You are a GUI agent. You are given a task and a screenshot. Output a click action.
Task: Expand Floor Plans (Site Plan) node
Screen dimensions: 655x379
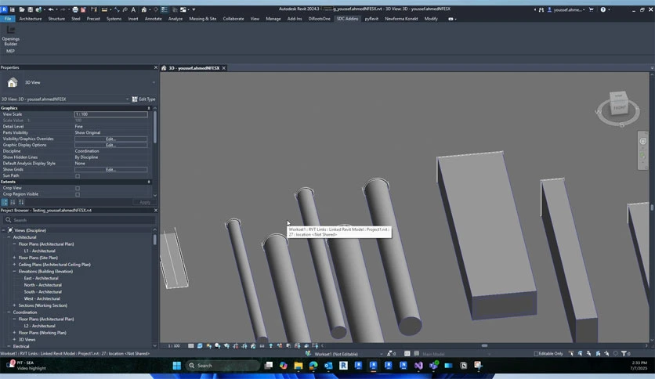[14, 258]
